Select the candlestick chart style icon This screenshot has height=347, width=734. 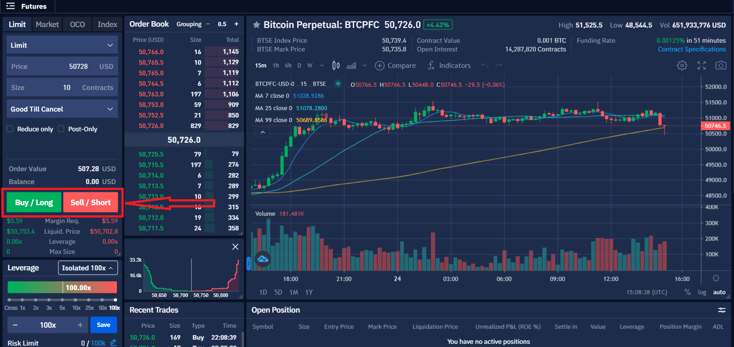336,66
